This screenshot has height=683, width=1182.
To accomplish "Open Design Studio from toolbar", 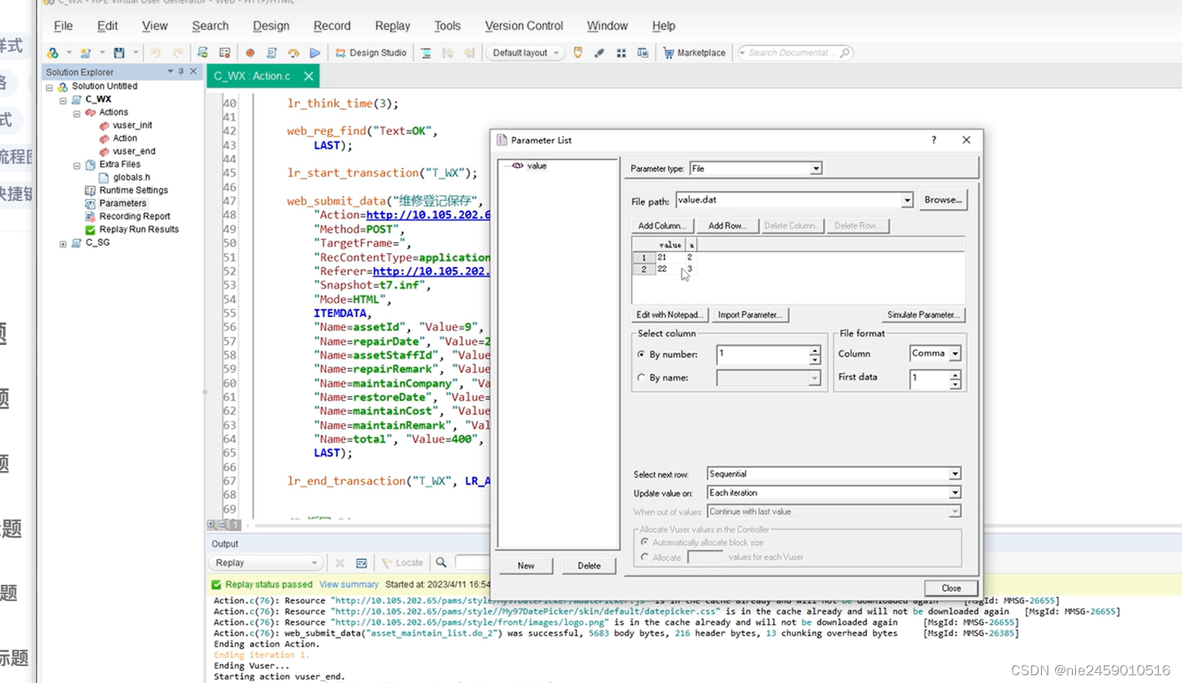I will (371, 53).
